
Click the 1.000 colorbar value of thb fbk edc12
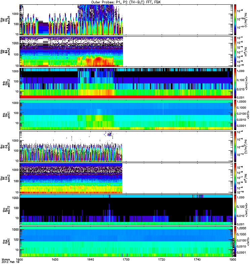[x=241, y=71]
